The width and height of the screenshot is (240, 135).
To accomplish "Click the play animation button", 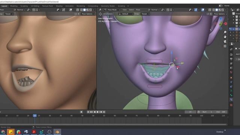I will tap(97, 112).
